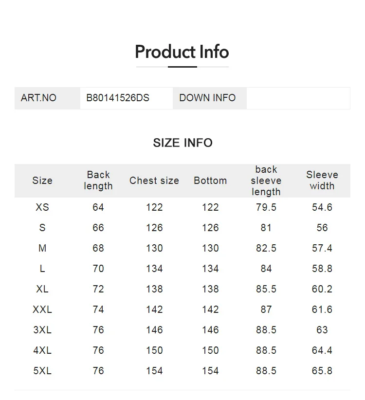Select the ART.NO label cell

38,98
